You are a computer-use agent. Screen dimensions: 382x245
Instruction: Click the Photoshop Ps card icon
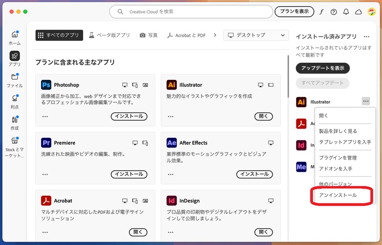(x=46, y=85)
